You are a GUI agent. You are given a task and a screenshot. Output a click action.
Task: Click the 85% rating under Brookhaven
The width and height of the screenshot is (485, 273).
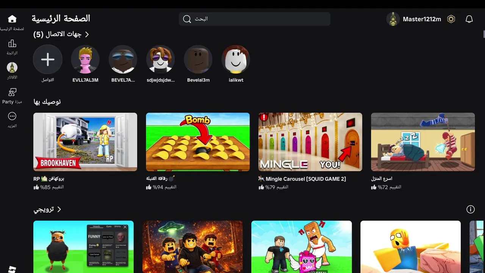tap(48, 187)
